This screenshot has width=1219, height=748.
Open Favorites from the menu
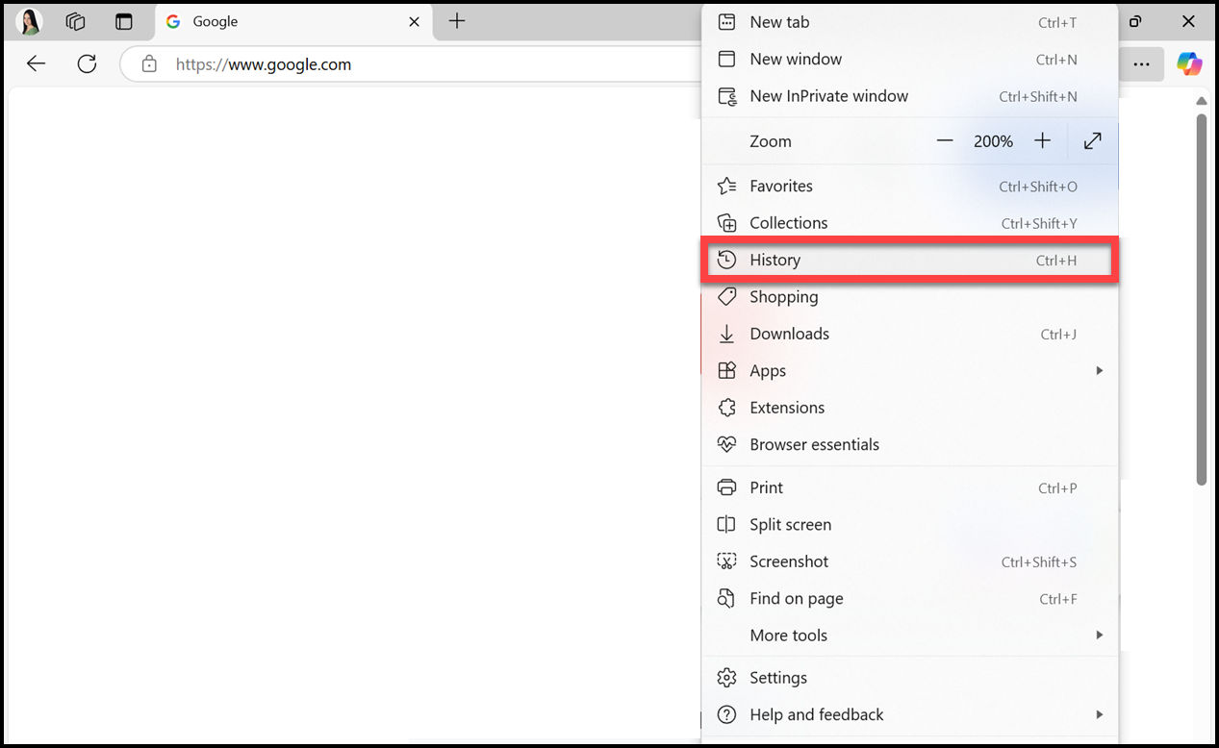click(910, 187)
